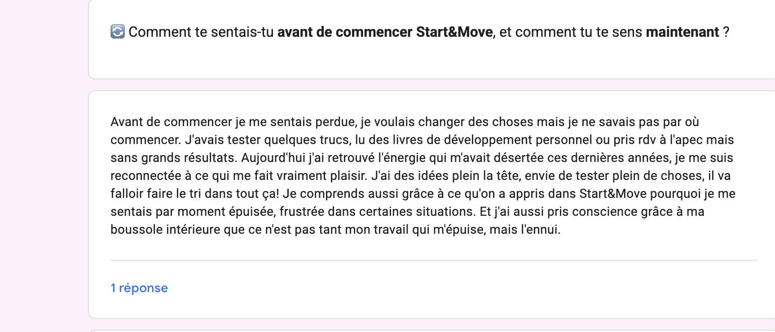Click the blank space right of "1 réponse"

[x=449, y=288]
